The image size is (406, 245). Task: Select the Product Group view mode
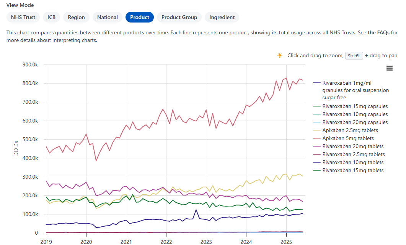(x=179, y=17)
